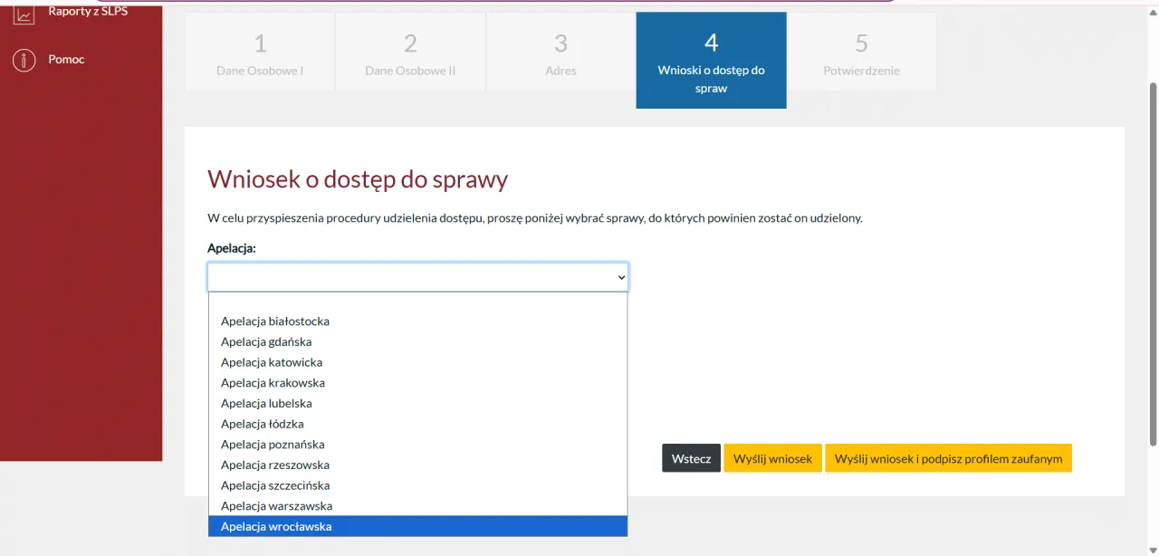Screen dimensions: 1159x556
Task: Click the info icon beside Pomoc
Action: pos(24,60)
